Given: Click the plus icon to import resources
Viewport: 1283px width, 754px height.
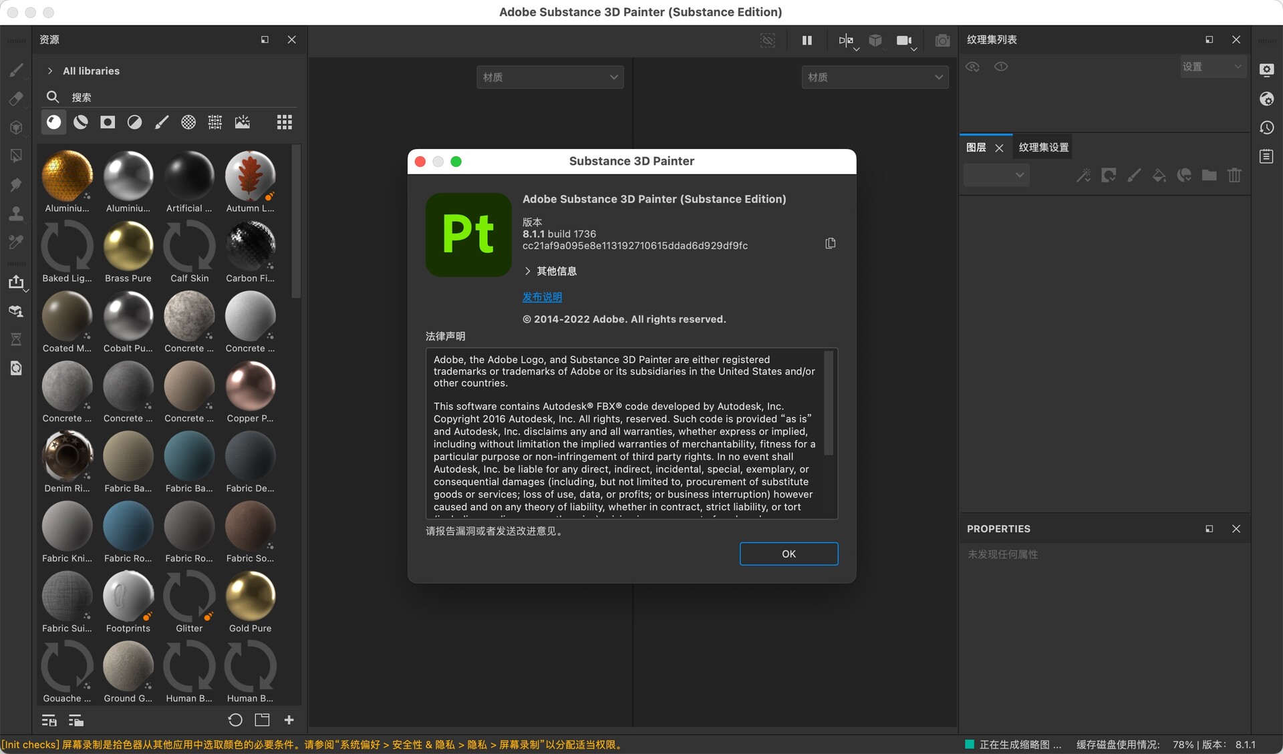Looking at the screenshot, I should 289,720.
